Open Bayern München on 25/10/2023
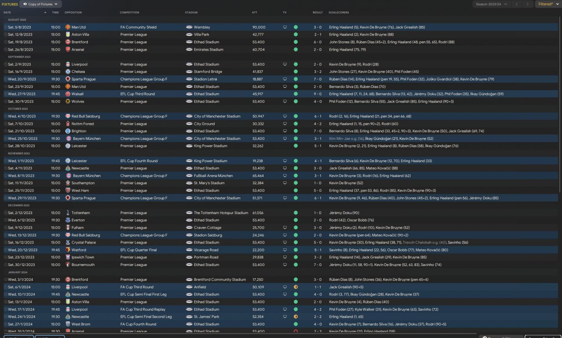Screen dimensions: 562x338 [x=86, y=138]
